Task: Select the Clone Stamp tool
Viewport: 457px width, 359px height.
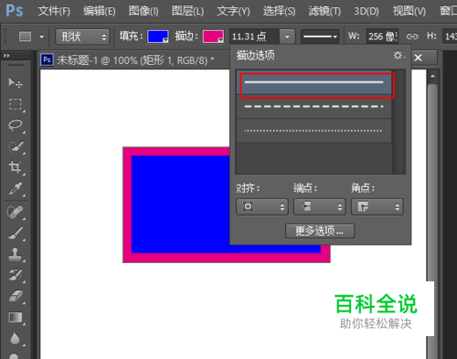Action: [16, 254]
